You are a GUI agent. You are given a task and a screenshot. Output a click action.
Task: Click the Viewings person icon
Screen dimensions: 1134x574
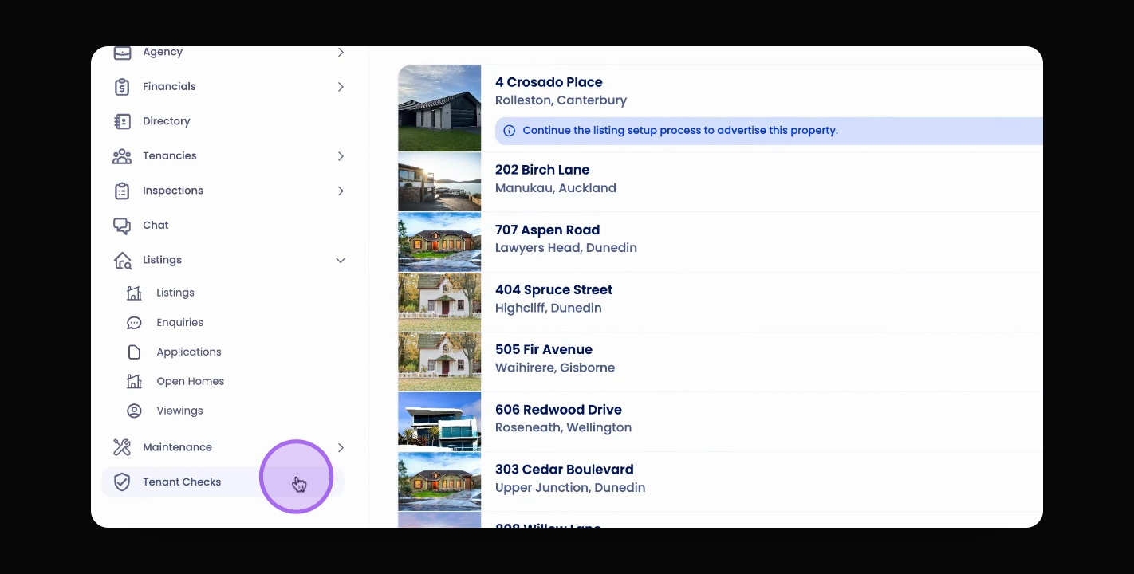134,411
